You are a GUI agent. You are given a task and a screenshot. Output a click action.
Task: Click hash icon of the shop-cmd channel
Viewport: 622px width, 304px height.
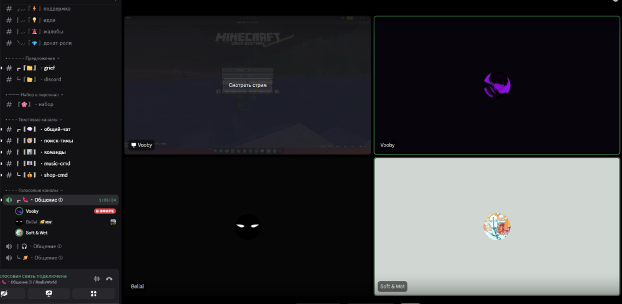click(9, 175)
